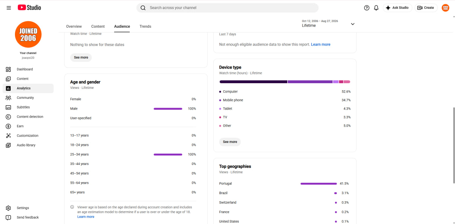
Task: Switch to the Overview tab
Action: point(74,26)
